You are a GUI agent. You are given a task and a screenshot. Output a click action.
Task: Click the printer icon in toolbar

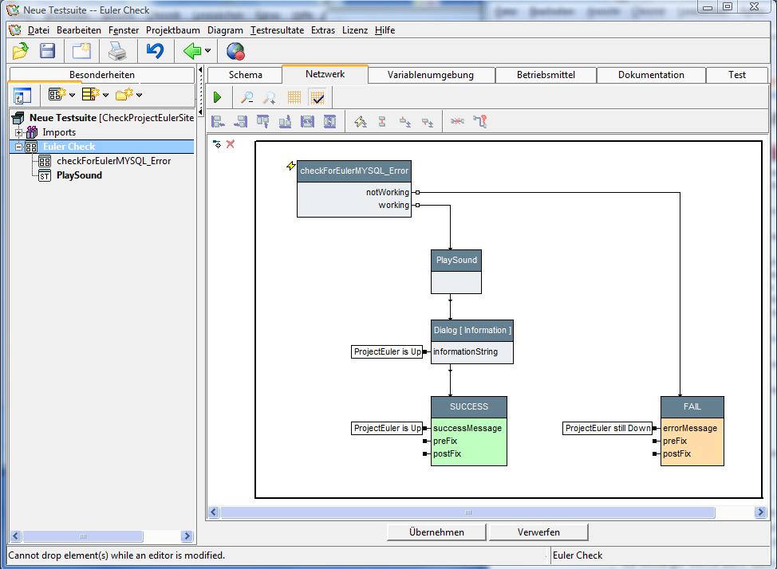point(117,52)
